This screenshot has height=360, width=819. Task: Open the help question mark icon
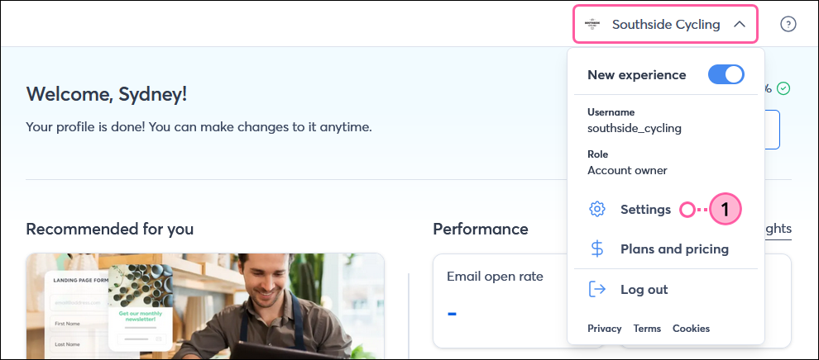pos(788,24)
